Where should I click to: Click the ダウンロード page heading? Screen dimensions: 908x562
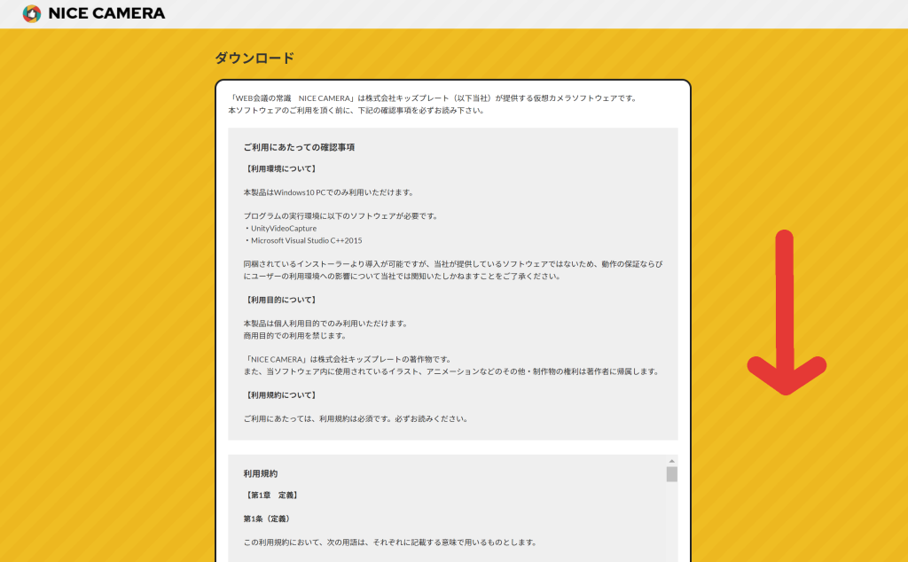click(x=254, y=58)
